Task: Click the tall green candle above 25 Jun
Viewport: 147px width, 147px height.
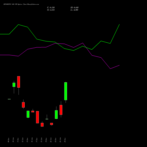Action: [66, 91]
